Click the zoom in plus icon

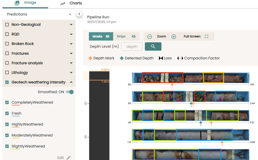(x=174, y=37)
